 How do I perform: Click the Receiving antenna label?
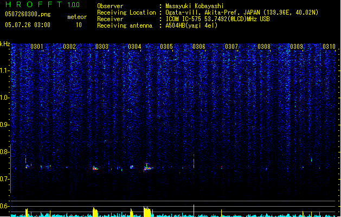pos(125,25)
